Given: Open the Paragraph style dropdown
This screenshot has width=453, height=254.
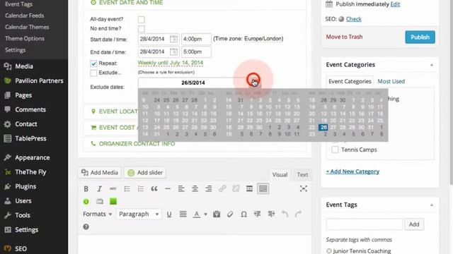Looking at the screenshot, I should coord(139,214).
